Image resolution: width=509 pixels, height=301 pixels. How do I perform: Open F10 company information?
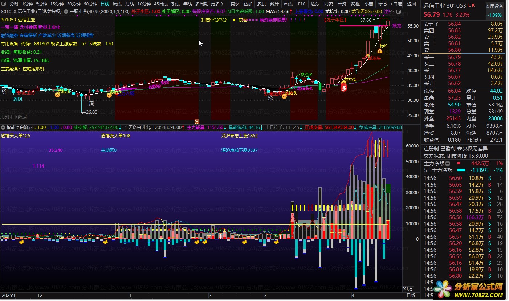(302, 4)
